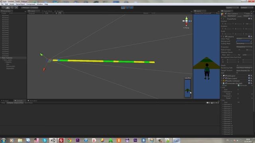This screenshot has width=255, height=143.
Task: Click the Windows Start button
Action: tap(4, 140)
